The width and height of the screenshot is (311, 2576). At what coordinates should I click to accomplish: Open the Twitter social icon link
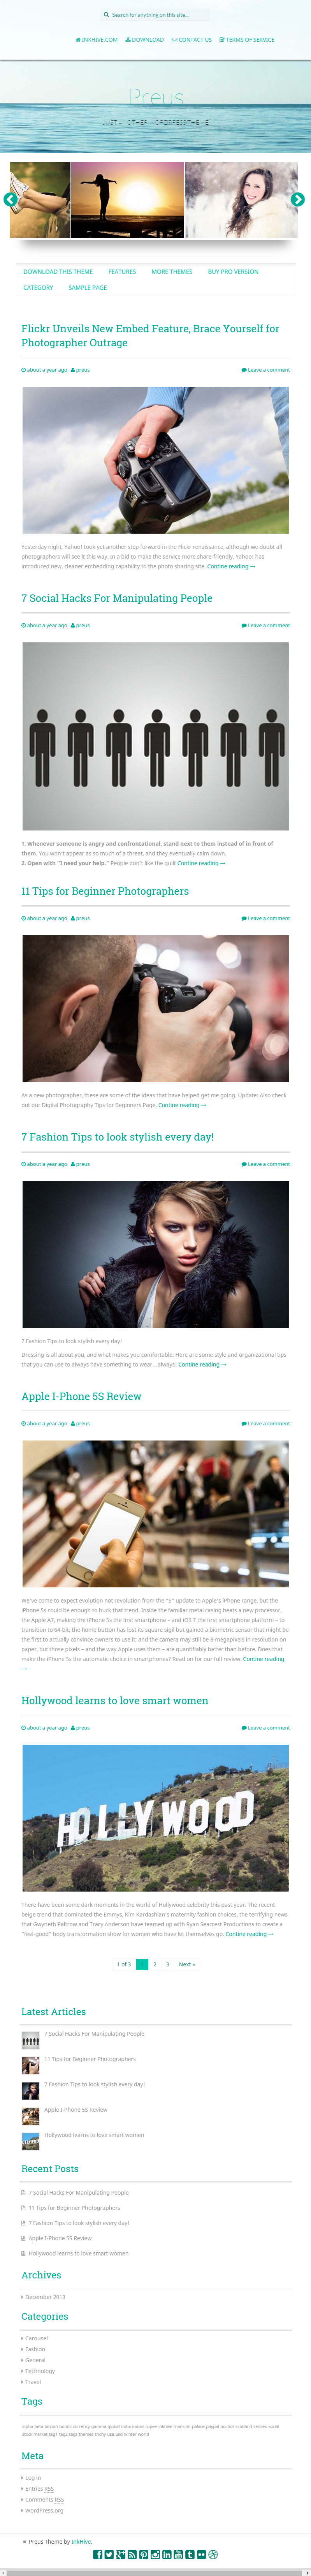[x=109, y=2554]
